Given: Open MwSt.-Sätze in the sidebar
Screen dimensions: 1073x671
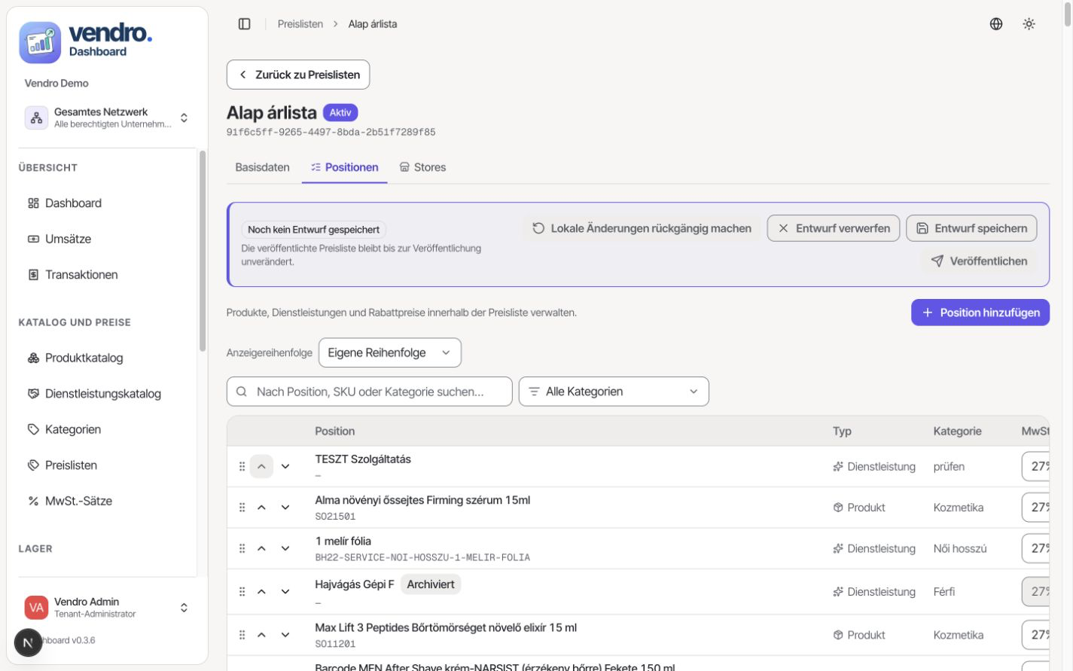Looking at the screenshot, I should 107,501.
